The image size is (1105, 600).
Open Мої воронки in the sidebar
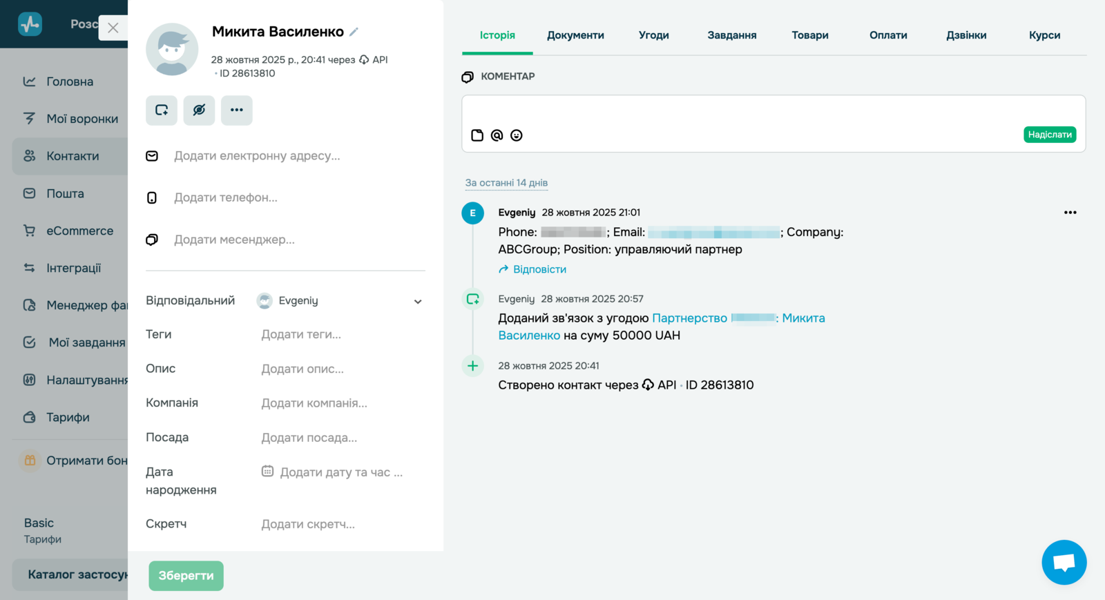[x=70, y=119]
